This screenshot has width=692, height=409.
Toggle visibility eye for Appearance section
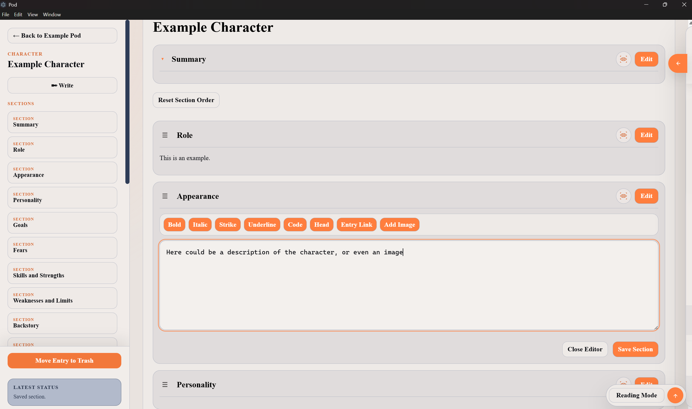(x=623, y=196)
